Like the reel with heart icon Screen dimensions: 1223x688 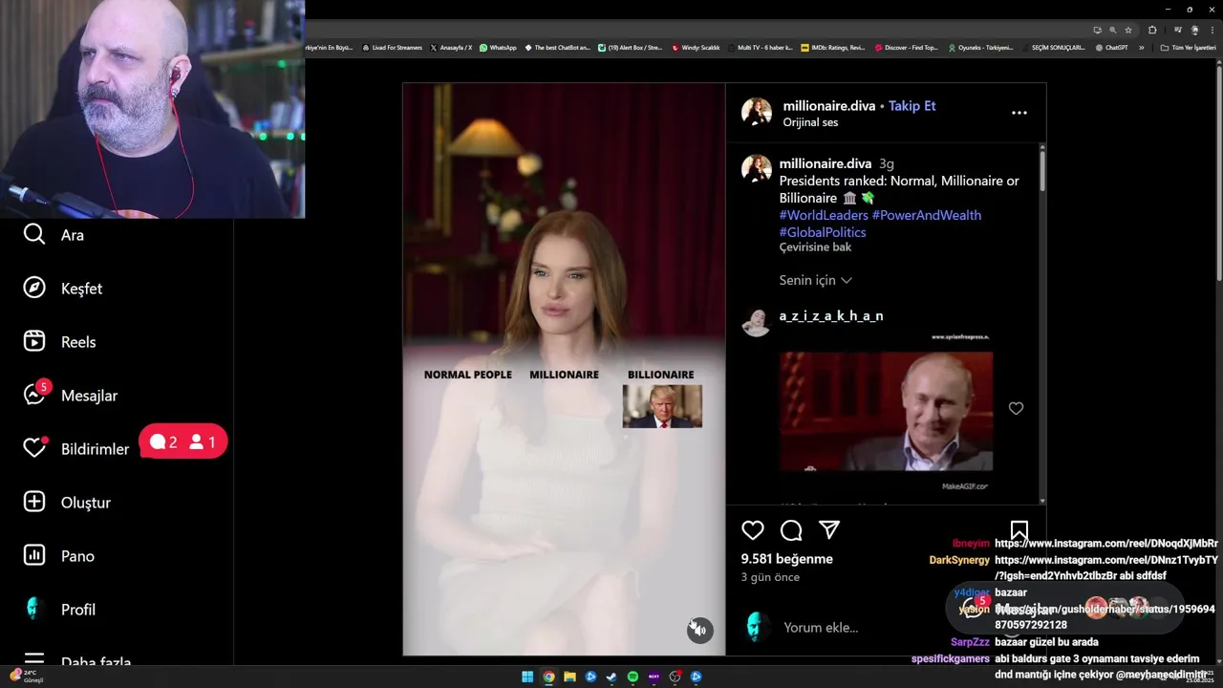point(753,530)
